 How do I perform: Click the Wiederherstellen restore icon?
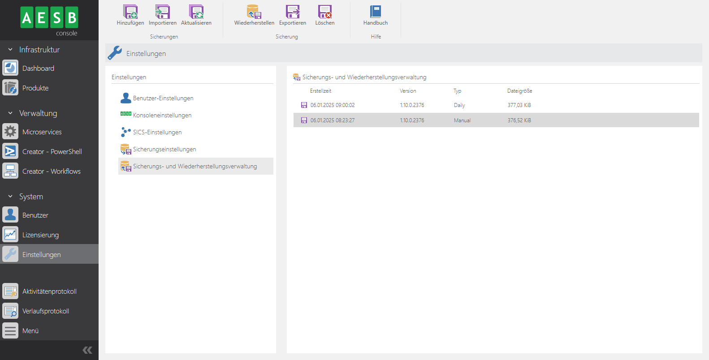point(254,12)
